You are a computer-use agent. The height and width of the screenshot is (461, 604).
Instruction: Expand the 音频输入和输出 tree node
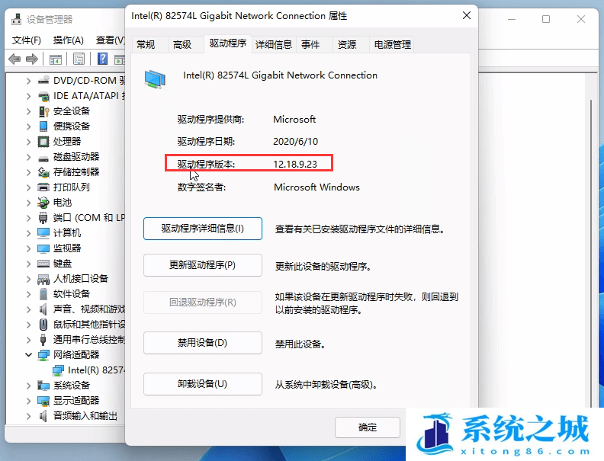(x=28, y=416)
